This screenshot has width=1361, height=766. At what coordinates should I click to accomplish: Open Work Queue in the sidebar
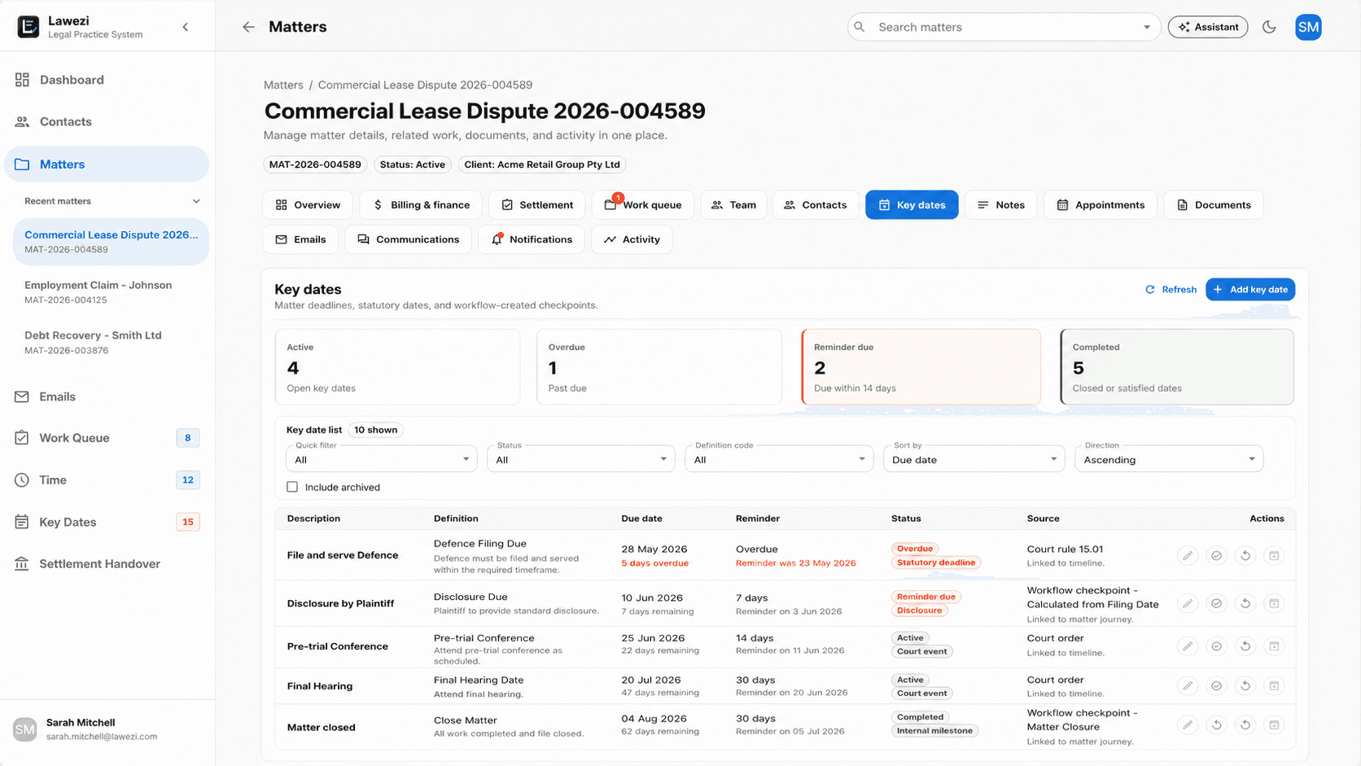tap(107, 438)
